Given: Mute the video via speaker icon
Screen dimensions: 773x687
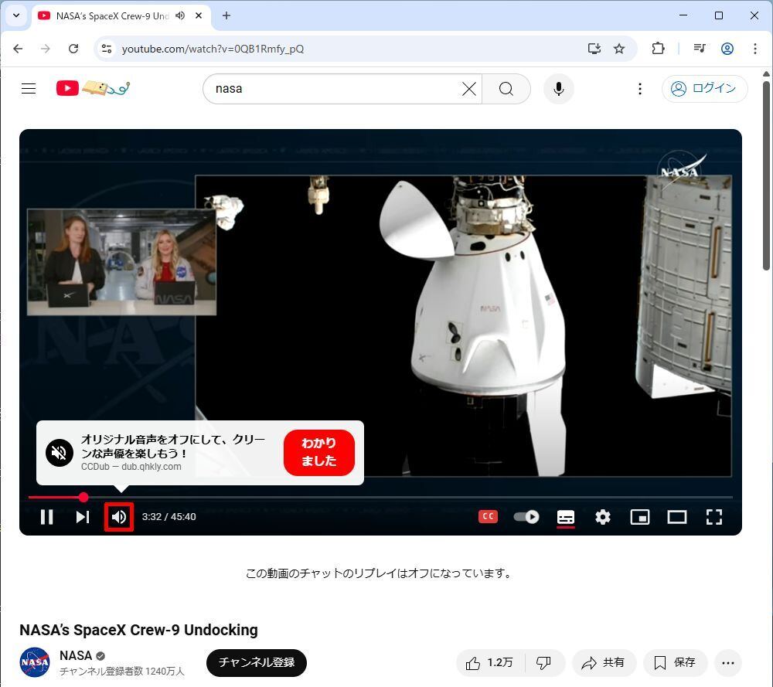Looking at the screenshot, I should [x=119, y=517].
